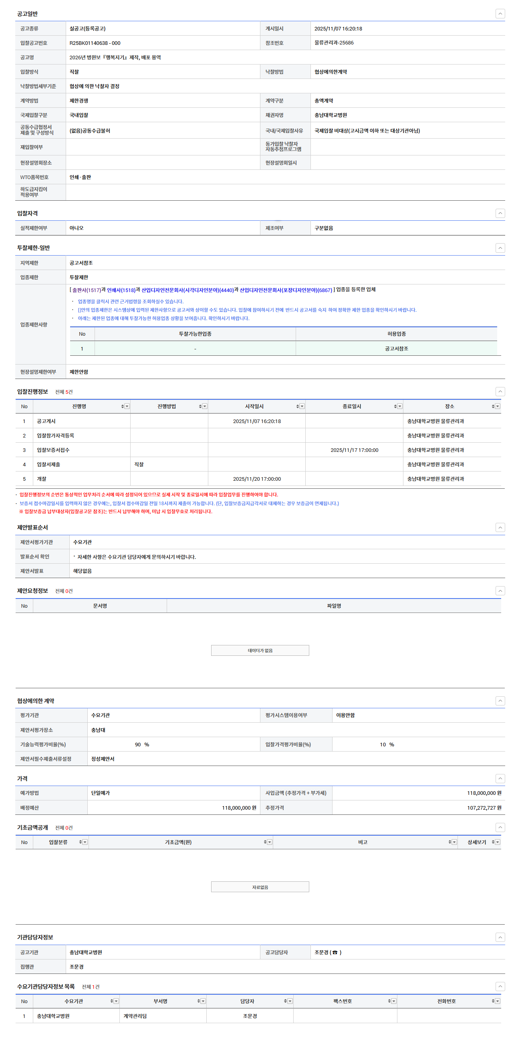Sort the 부서명 column using its arrows

198,1001
